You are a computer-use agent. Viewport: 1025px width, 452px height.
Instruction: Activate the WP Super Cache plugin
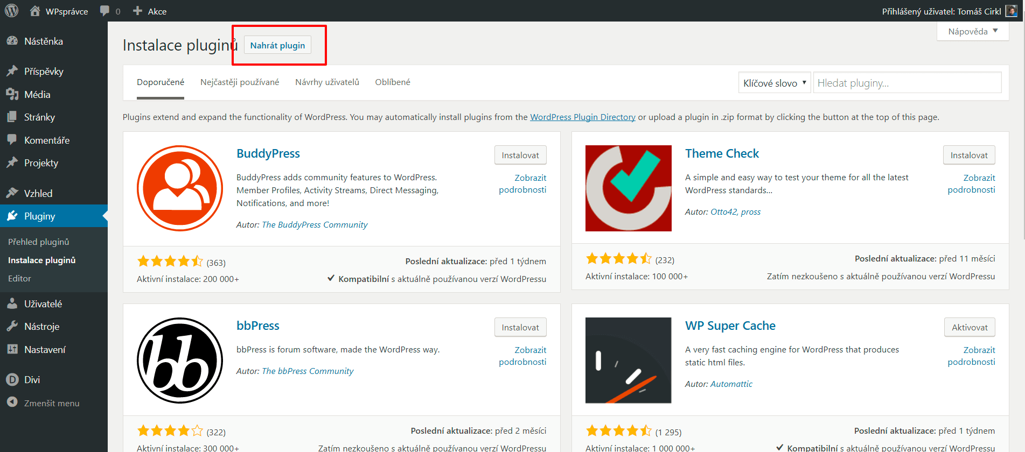(970, 327)
